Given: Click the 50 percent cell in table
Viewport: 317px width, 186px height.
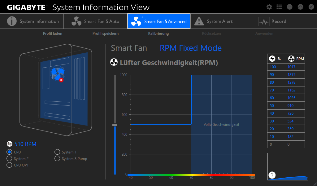Looking at the screenshot, I should click(x=277, y=106).
